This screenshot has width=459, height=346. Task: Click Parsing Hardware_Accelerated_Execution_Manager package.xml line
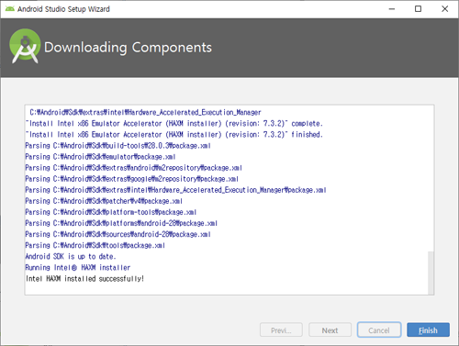click(175, 190)
